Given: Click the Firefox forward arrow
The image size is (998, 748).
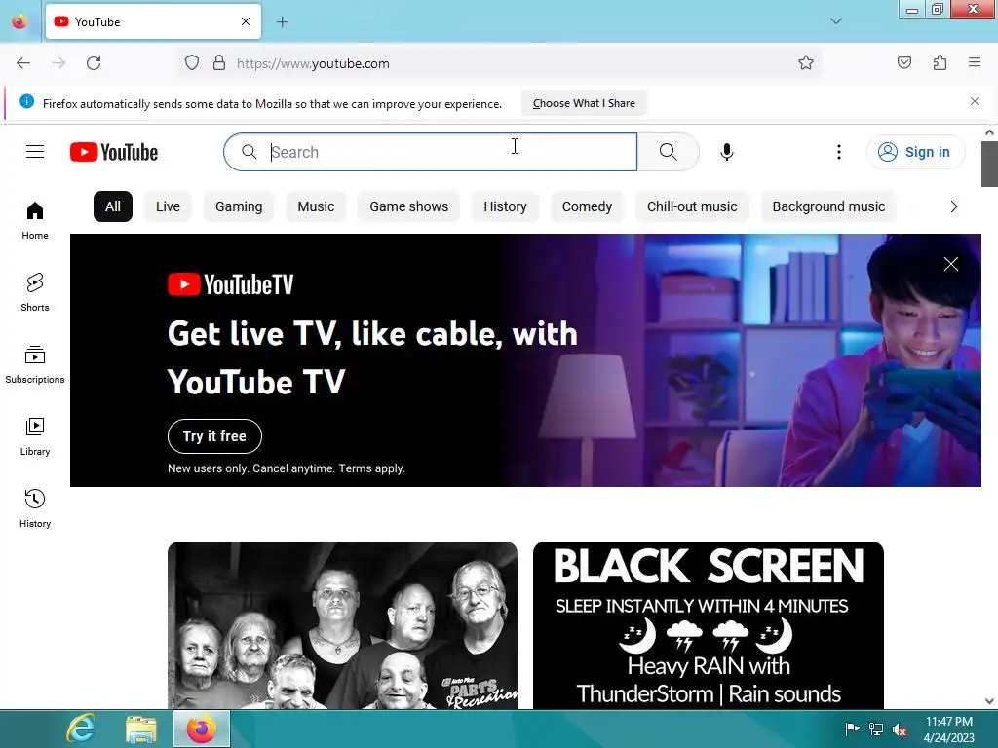Looking at the screenshot, I should coord(58,63).
